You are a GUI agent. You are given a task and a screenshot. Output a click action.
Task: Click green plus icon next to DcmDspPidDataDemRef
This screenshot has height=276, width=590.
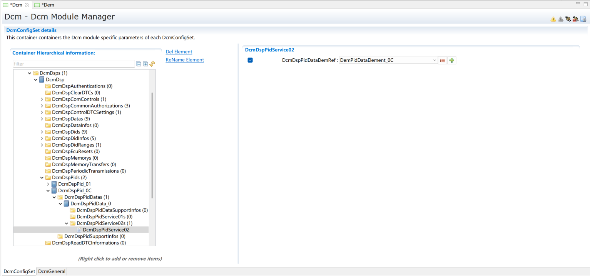click(452, 60)
